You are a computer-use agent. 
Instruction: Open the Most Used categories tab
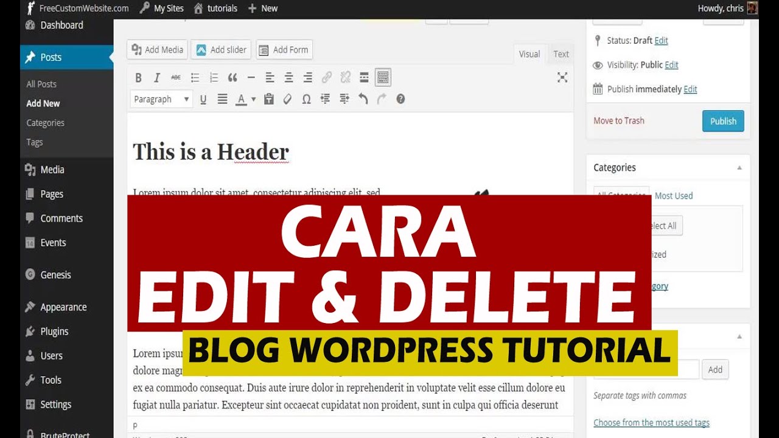674,196
